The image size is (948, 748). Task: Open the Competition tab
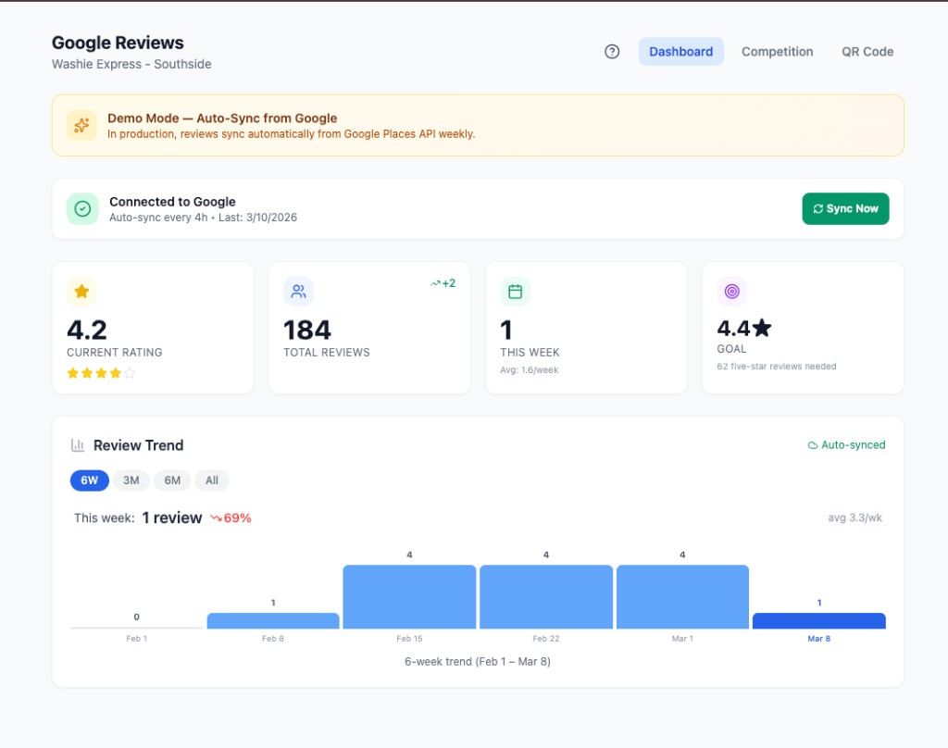point(777,52)
